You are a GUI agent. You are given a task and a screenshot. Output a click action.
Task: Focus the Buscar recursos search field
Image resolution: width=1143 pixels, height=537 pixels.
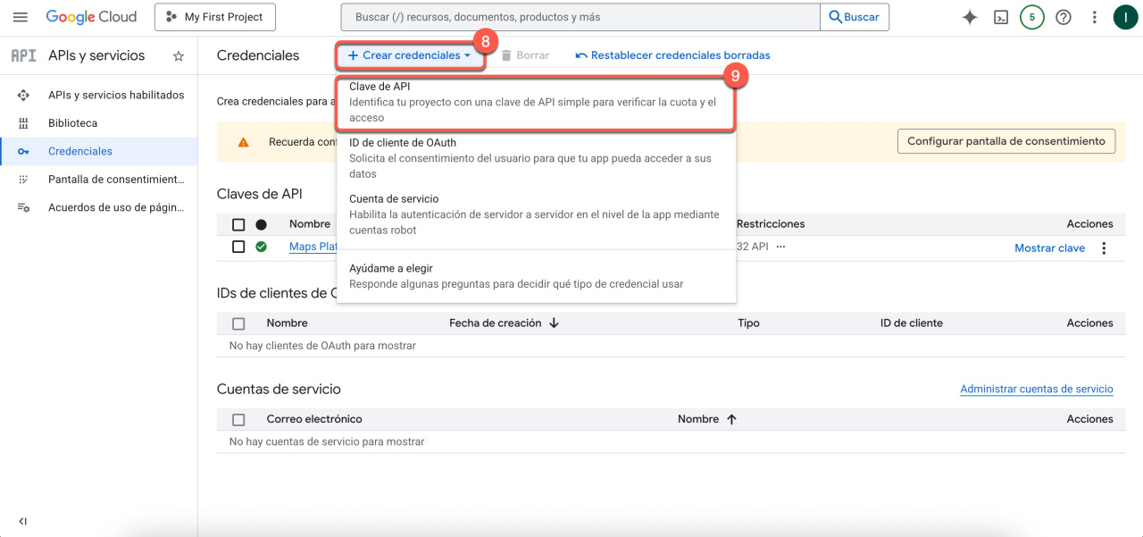click(580, 17)
